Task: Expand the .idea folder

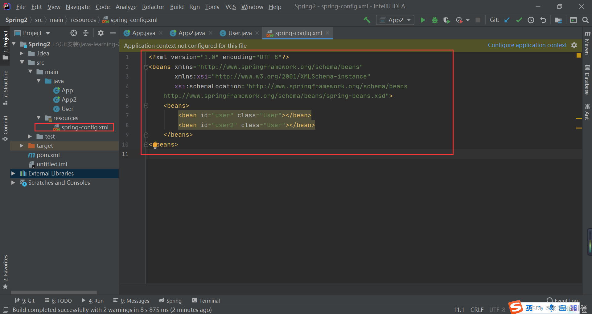Action: tap(22, 53)
